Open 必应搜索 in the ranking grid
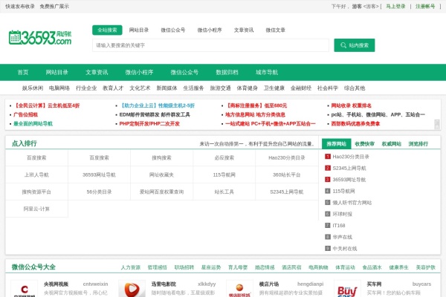 (224, 157)
